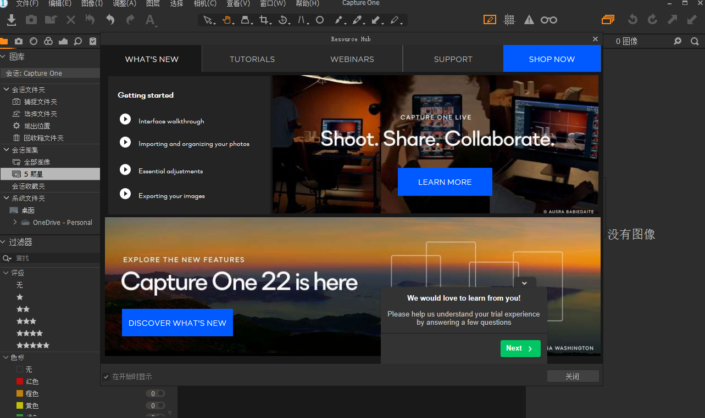This screenshot has width=705, height=418.
Task: Click the orange stacked Edit variants icon
Action: (x=608, y=20)
